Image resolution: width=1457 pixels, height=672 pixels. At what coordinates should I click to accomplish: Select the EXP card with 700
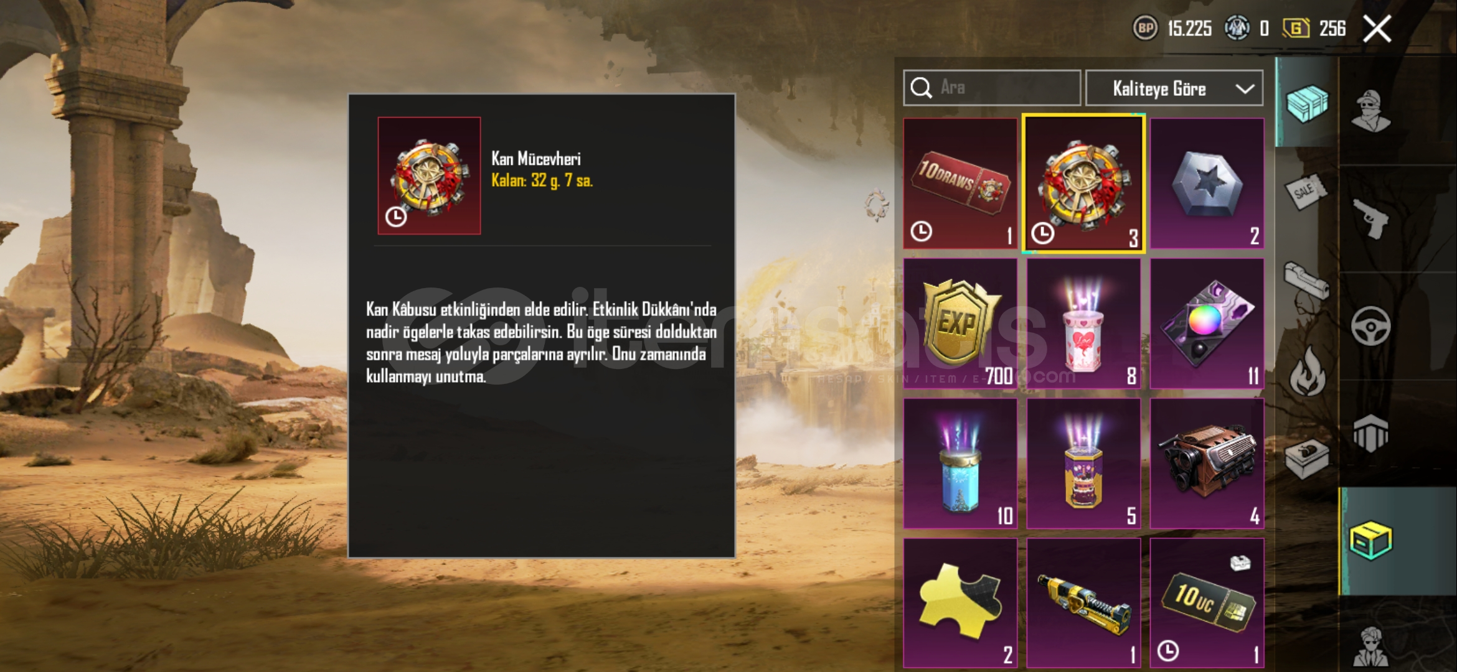960,324
